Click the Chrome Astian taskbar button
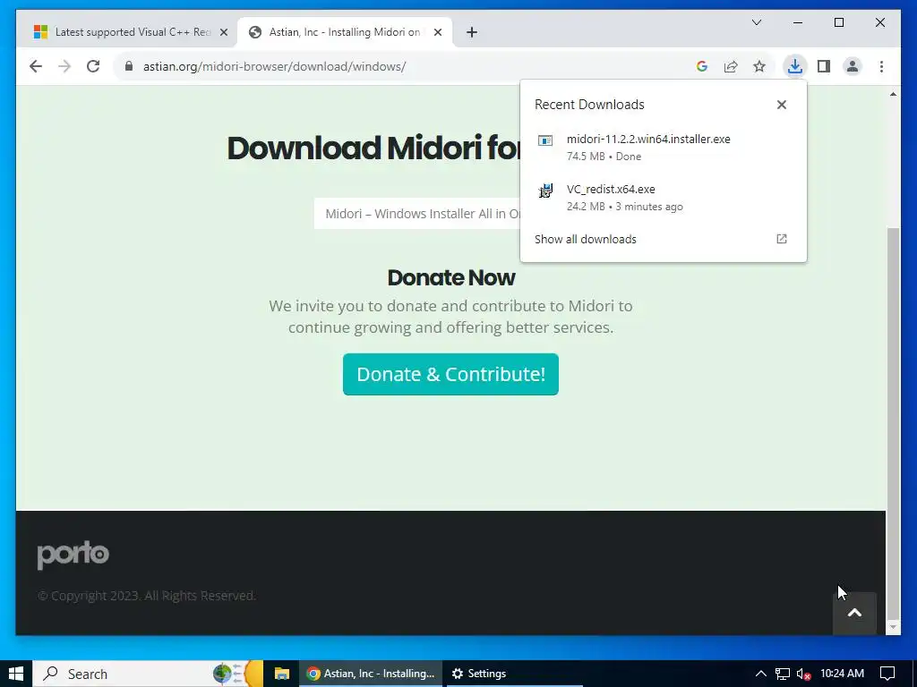Viewport: 917px width, 687px height. pos(371,674)
